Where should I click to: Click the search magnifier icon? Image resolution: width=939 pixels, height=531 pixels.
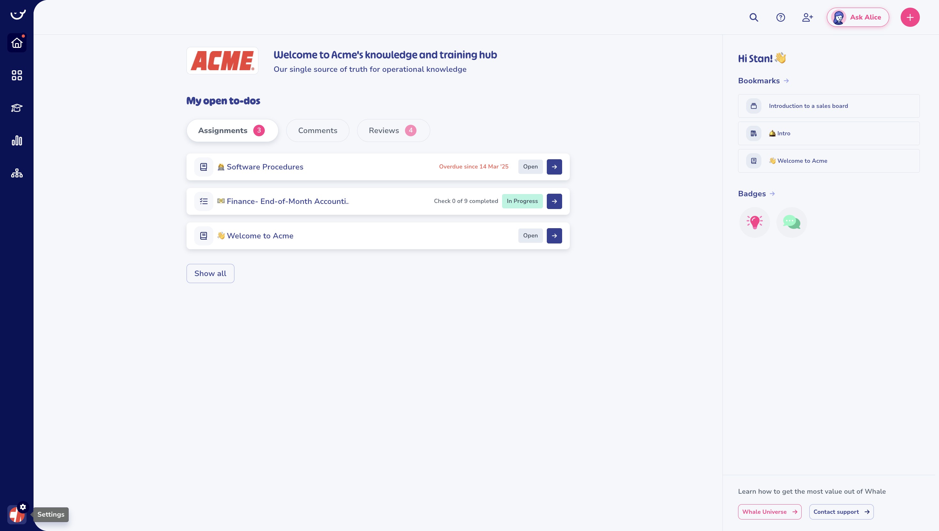click(754, 17)
